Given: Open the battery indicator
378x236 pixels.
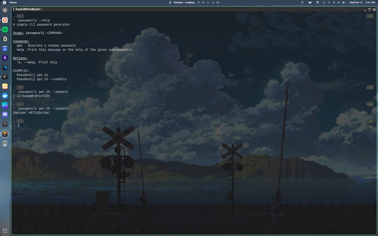Looking at the screenshot, I should click(x=344, y=2).
